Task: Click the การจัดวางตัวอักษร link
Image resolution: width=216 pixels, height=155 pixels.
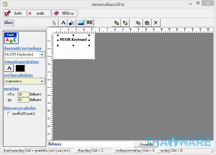Action: click(19, 75)
